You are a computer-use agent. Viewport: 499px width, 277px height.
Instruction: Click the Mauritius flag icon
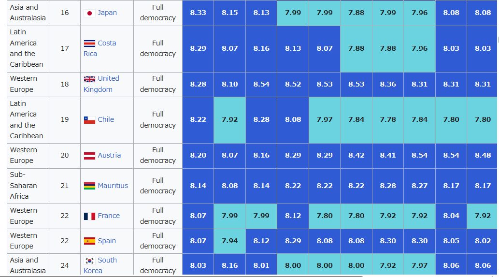[x=89, y=186]
